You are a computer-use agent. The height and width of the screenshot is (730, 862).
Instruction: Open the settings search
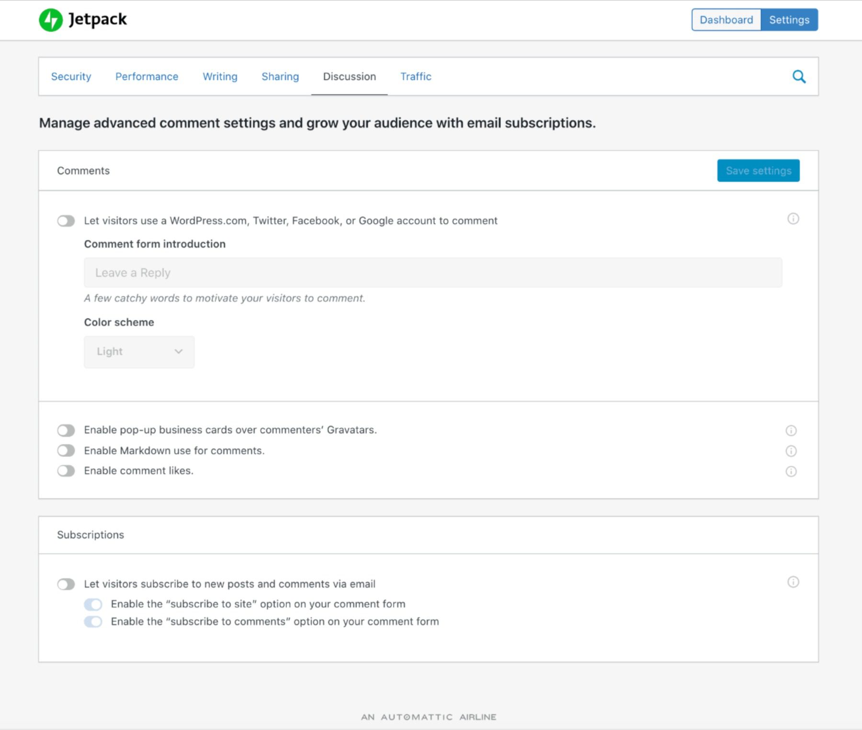tap(799, 76)
